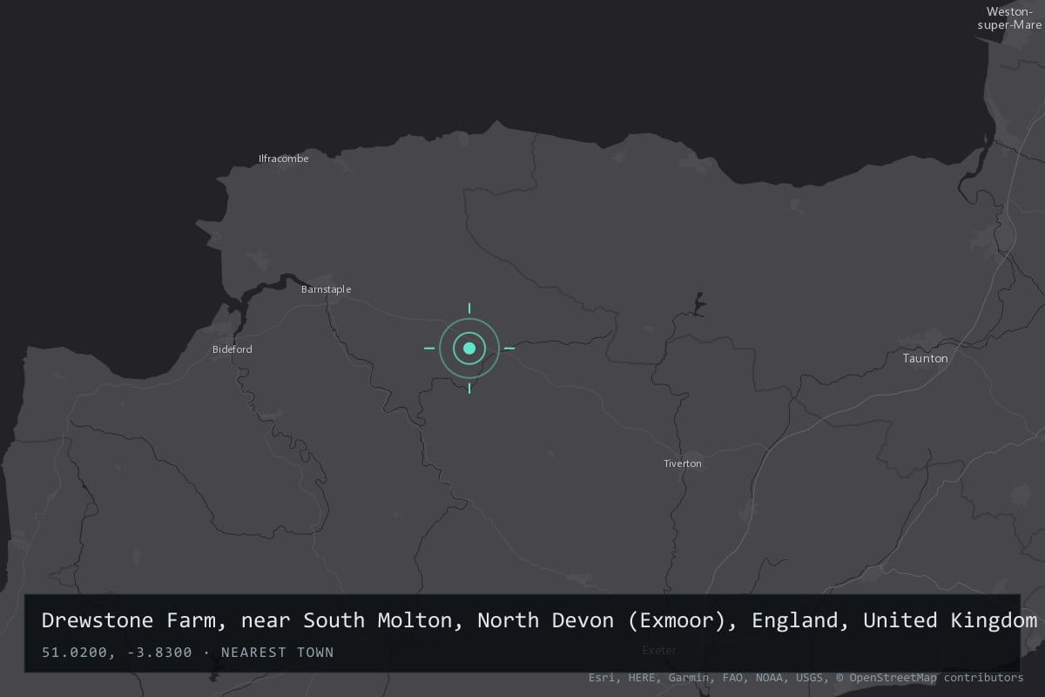This screenshot has height=697, width=1045.
Task: Select the Bideford town label
Action: coord(233,349)
